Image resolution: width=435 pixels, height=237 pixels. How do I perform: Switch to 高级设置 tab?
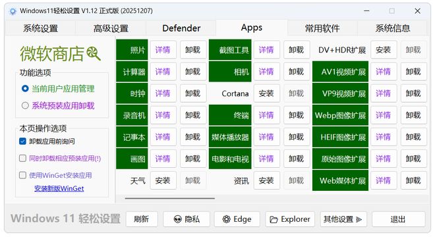(x=111, y=28)
